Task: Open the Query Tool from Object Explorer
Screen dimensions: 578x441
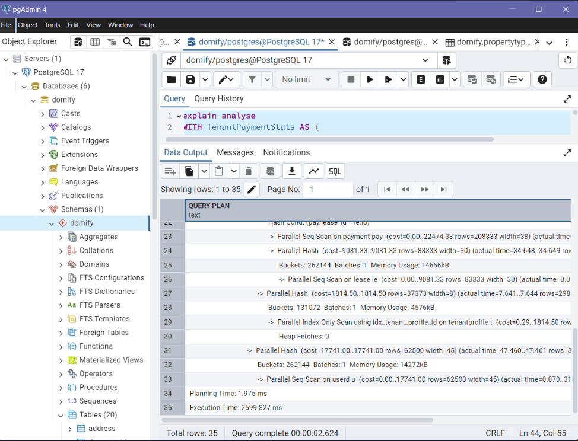Action: pos(78,42)
